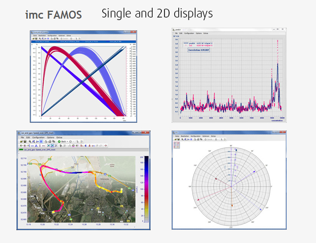Open Optionen menu in Curve_set window
This screenshot has width=316, height=243.
62,35
